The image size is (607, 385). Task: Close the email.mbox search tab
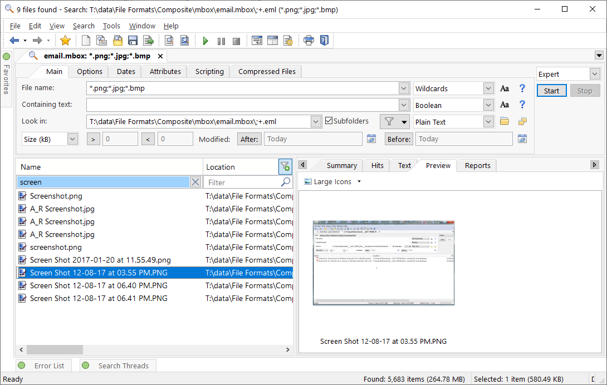tap(160, 56)
